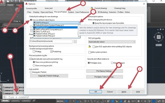Click the Save As icon in quick access toolbar
This screenshot has height=103, width=165.
coord(20,1)
